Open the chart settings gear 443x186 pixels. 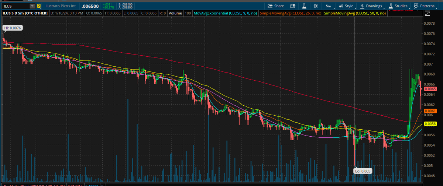316,6
